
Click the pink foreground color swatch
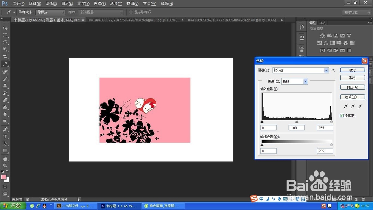(4, 177)
